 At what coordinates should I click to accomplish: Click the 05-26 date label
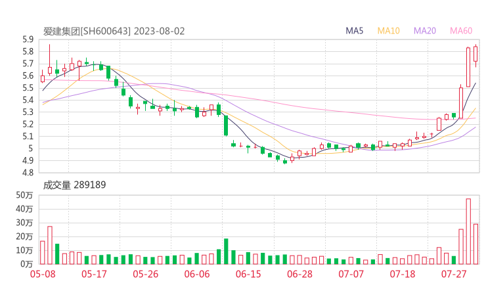(146, 274)
